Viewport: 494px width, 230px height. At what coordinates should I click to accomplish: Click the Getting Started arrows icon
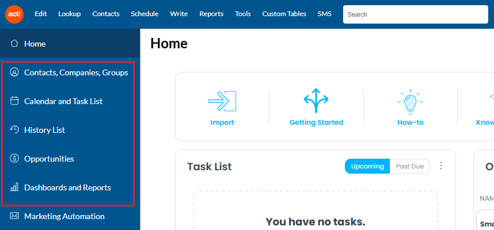pos(316,101)
